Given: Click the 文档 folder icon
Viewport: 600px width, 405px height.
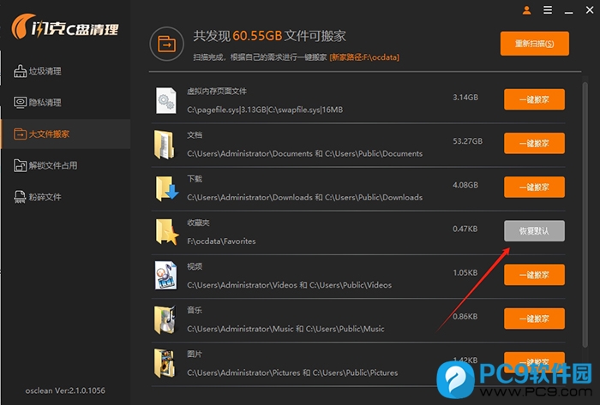Looking at the screenshot, I should tap(165, 145).
